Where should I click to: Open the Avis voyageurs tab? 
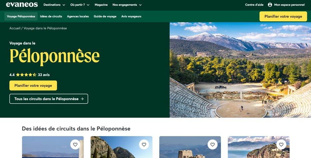tap(131, 16)
